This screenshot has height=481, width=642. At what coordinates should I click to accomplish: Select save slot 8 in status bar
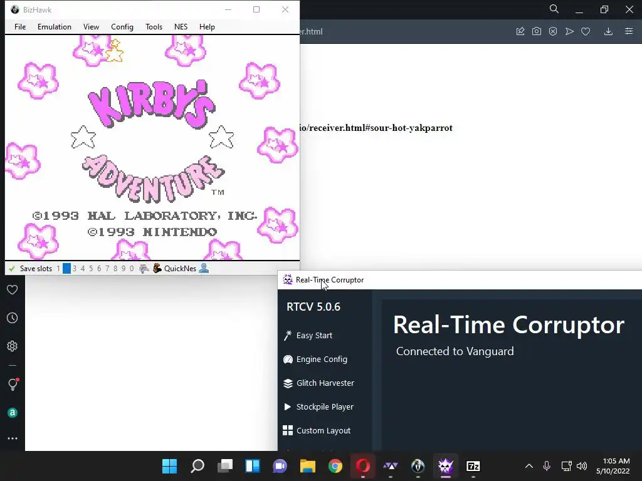tap(115, 269)
